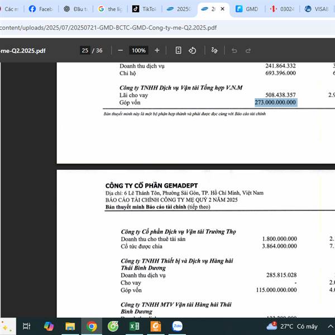
Task: Click 'Doanh thu cho thuê tài sản' label
Action: coord(153,239)
